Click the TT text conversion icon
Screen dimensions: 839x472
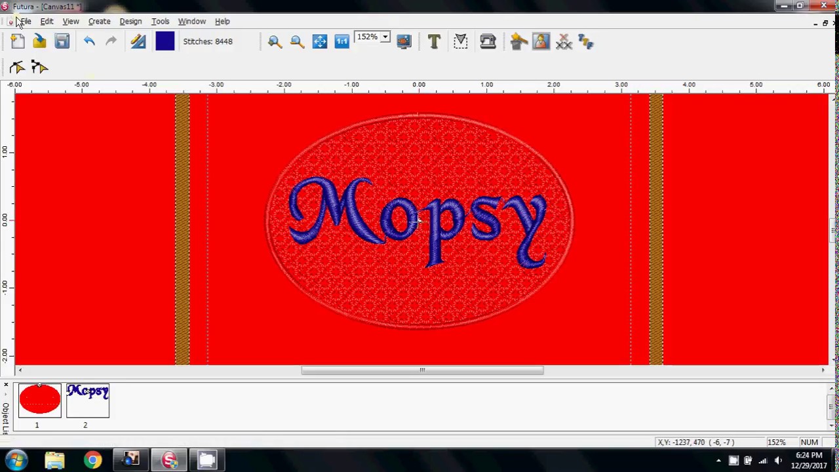coord(586,42)
